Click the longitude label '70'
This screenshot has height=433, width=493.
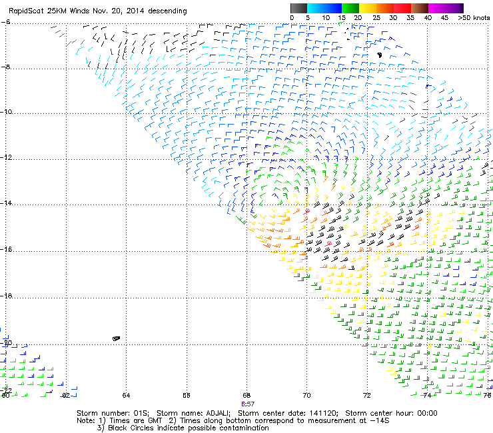pyautogui.click(x=307, y=395)
